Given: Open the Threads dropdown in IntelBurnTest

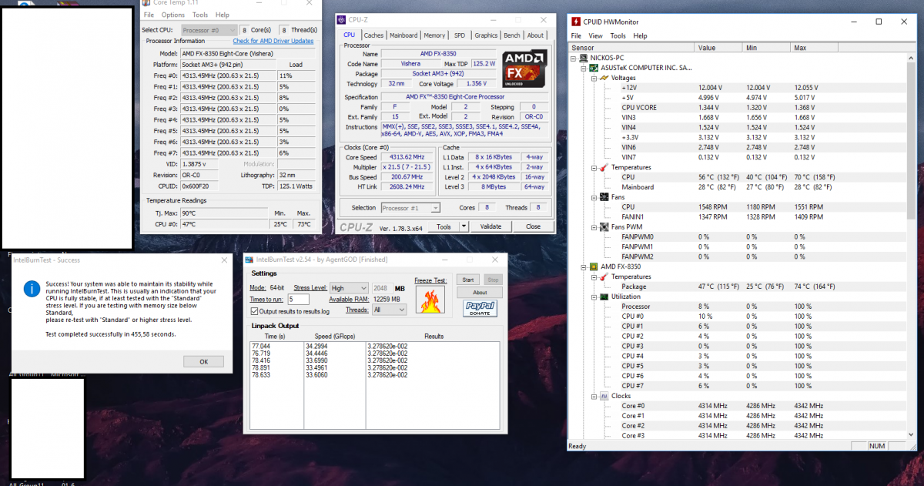Looking at the screenshot, I should coord(388,310).
